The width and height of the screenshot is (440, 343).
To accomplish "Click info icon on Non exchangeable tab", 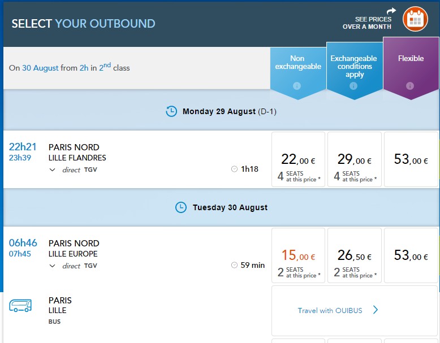I will pyautogui.click(x=297, y=86).
